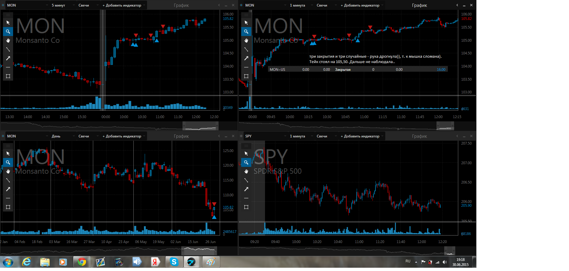569x271 pixels.
Task: Open SPY ticker symbol dropdown
Action: (265, 136)
